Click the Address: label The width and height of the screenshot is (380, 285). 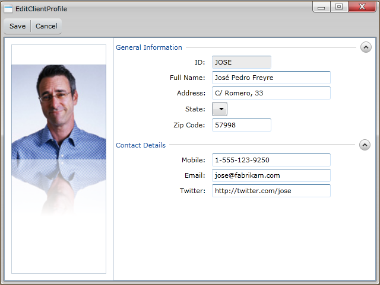191,93
